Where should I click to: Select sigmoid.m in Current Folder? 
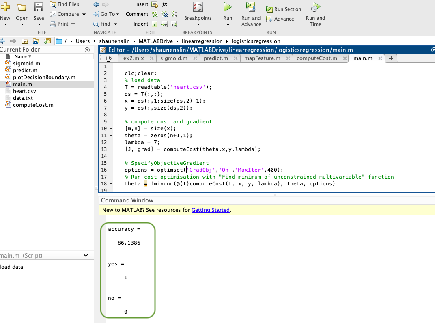pyautogui.click(x=26, y=64)
